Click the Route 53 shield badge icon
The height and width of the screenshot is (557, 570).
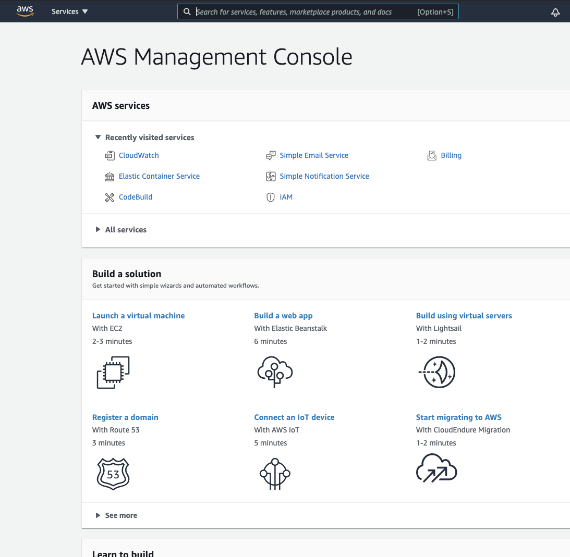click(x=113, y=473)
